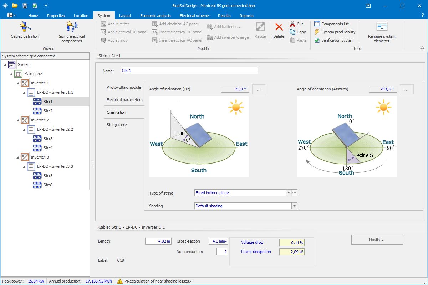
Task: Click the open project folder icon
Action: 15,6
